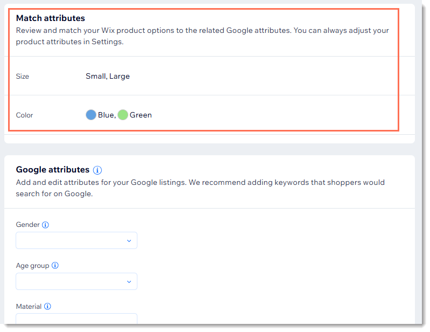Click the Match attributes description paragraph
Image resolution: width=430 pixels, height=332 pixels.
(202, 36)
